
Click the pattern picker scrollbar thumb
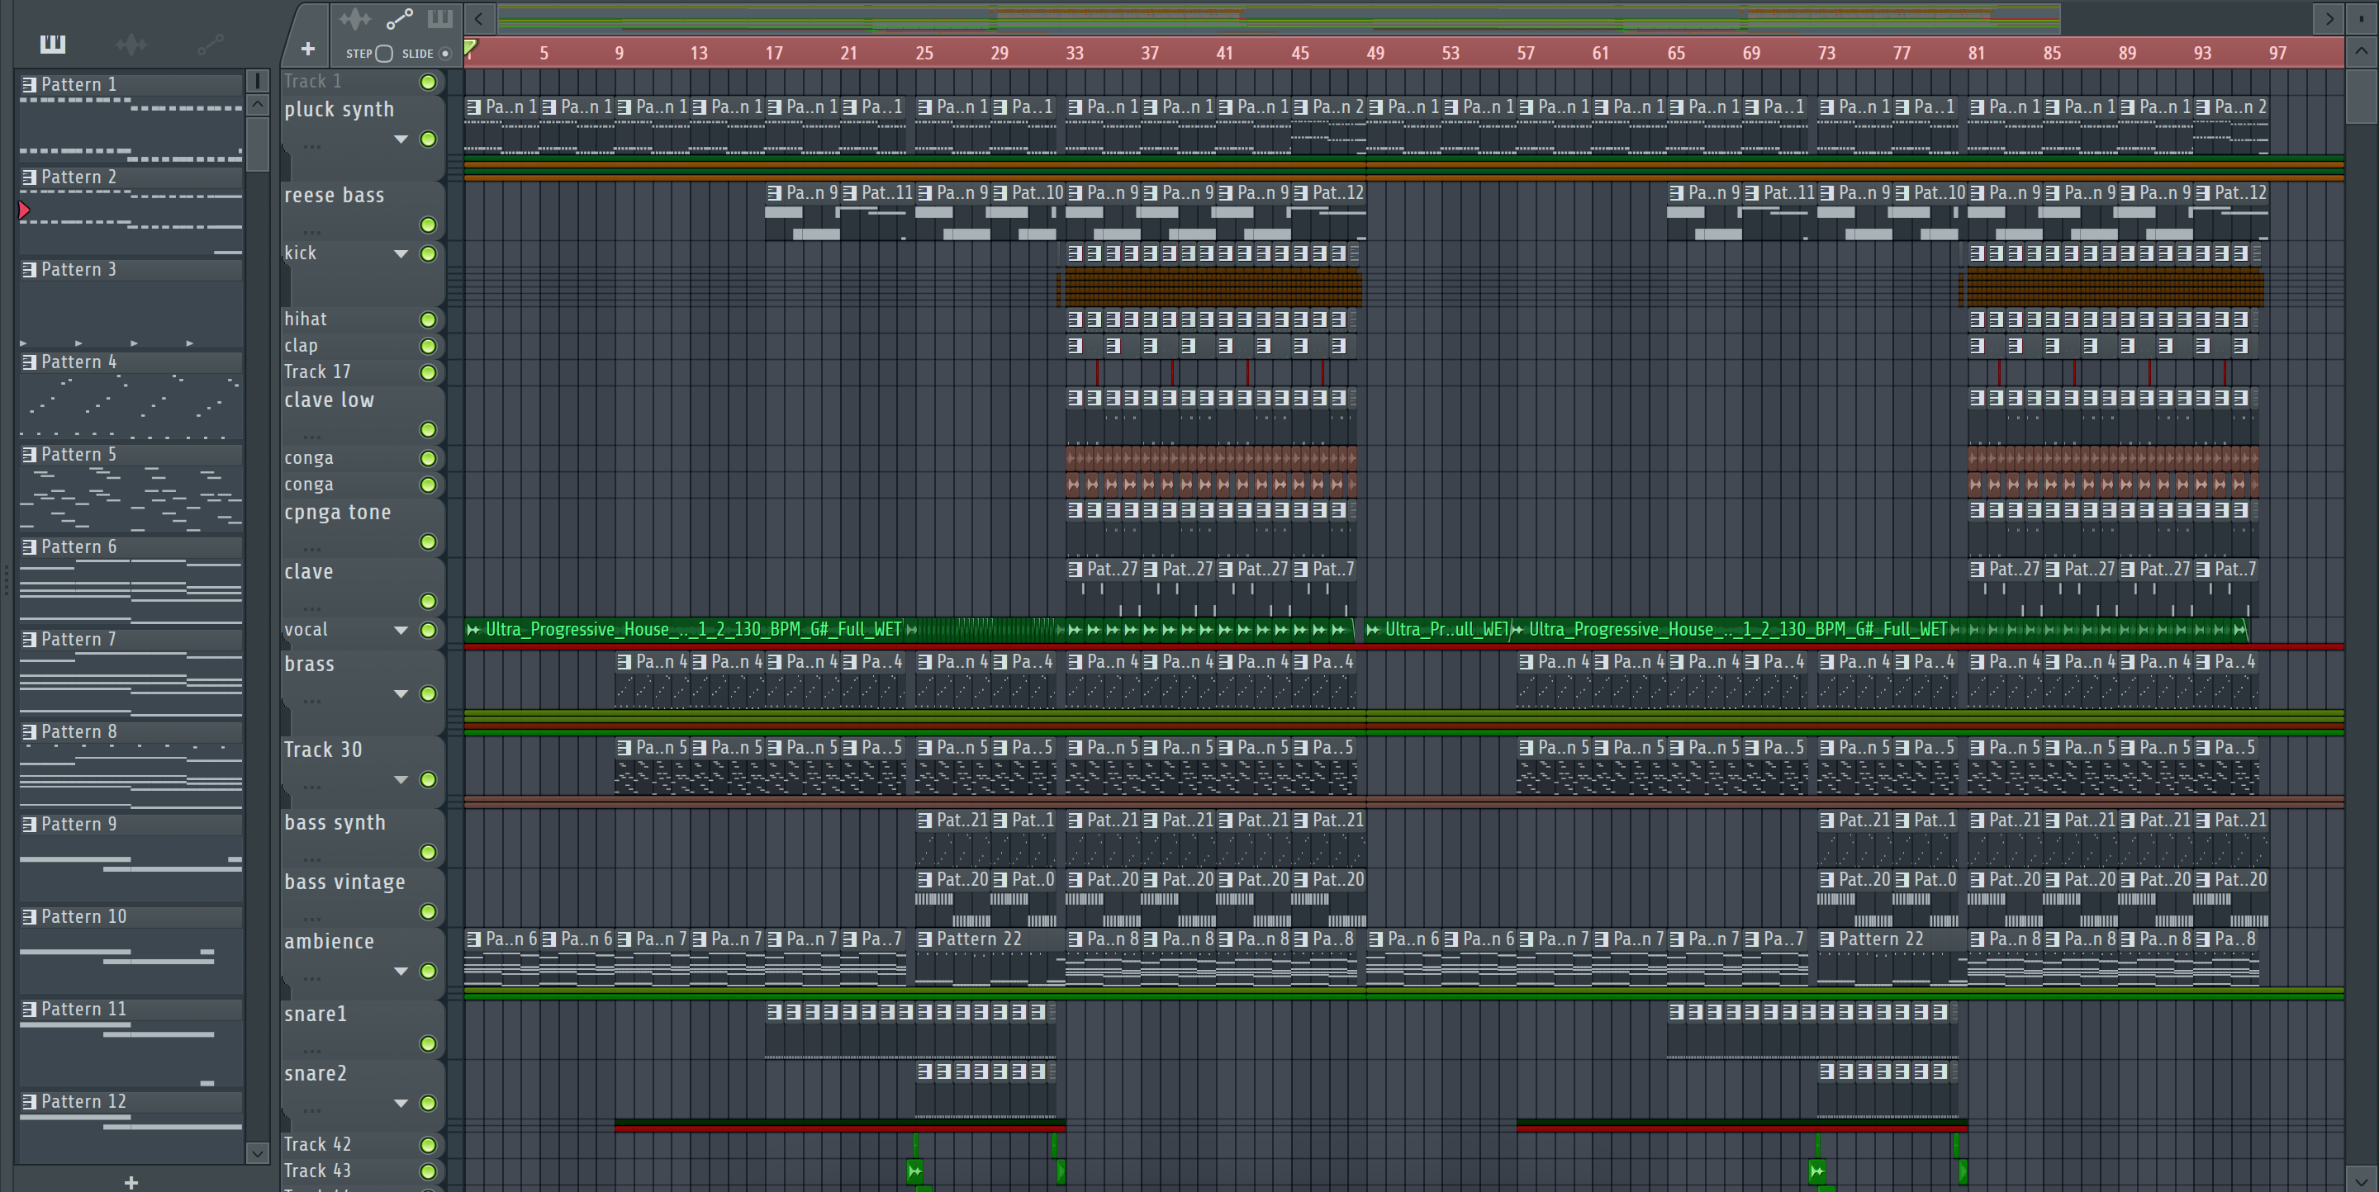click(x=258, y=144)
